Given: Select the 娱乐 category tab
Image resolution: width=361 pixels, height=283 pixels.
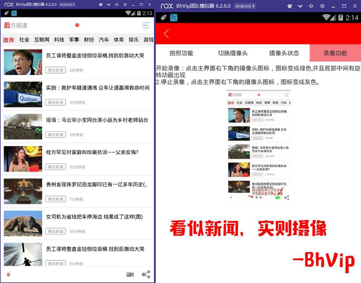Looking at the screenshot, I should tap(134, 40).
